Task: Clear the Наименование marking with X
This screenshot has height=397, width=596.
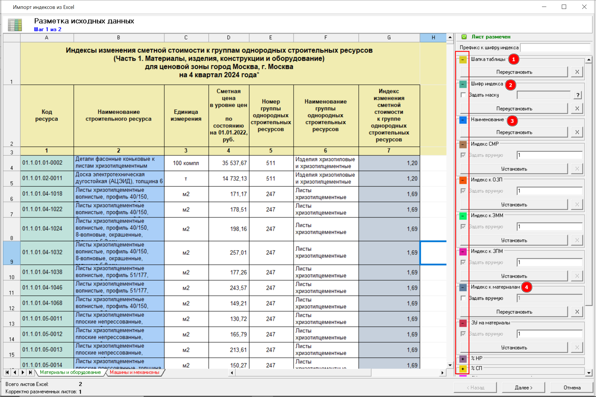Action: 577,132
